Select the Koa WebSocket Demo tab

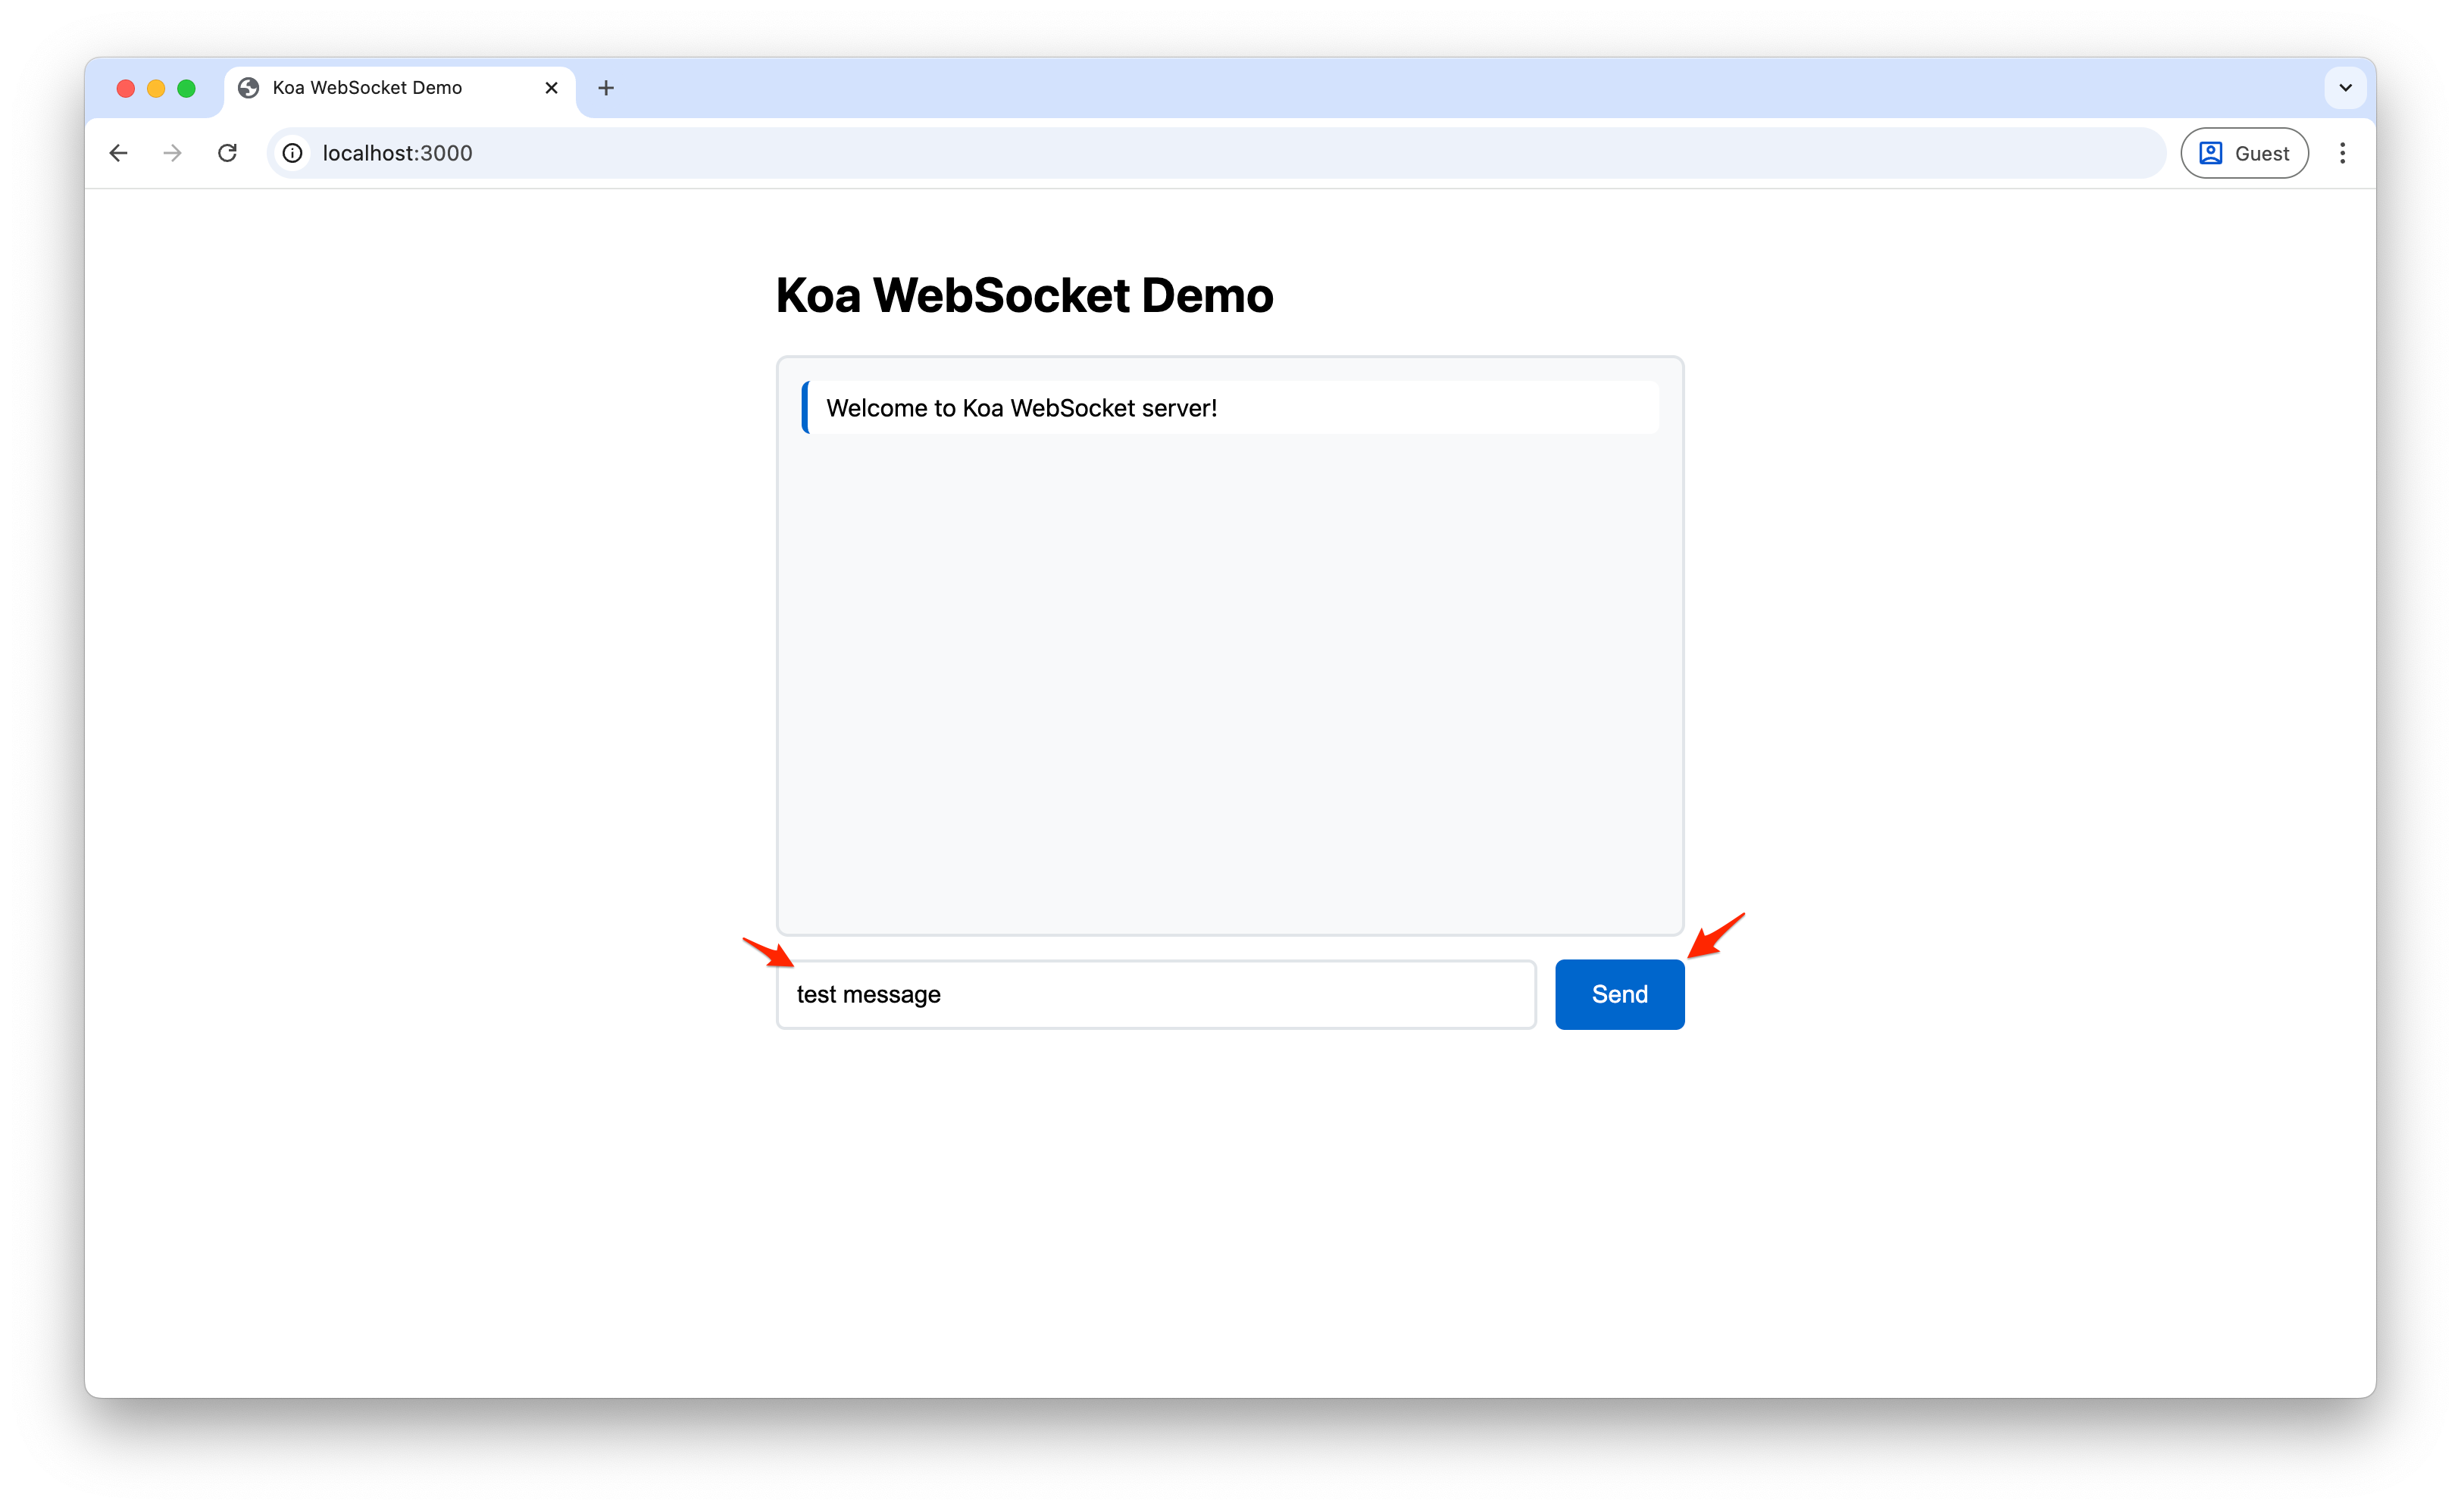pos(399,89)
